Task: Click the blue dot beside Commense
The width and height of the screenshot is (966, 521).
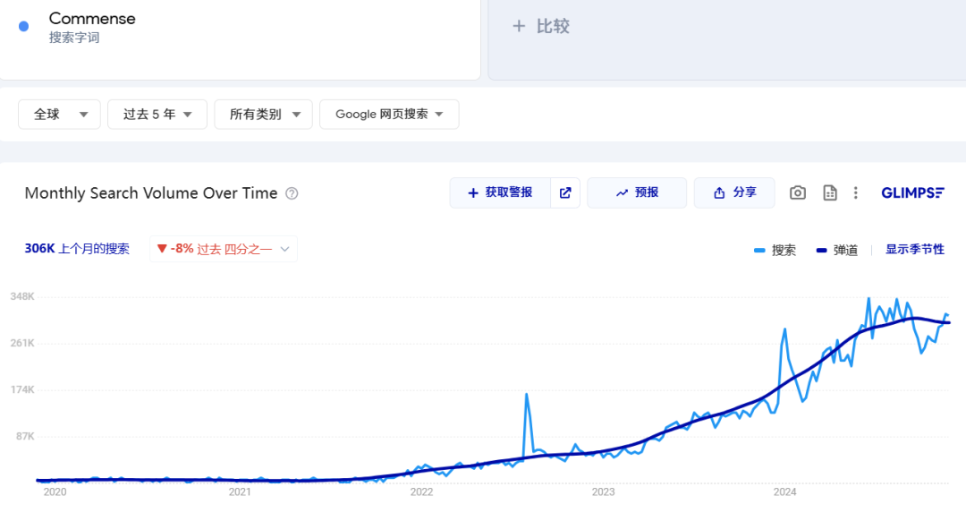Action: (24, 27)
